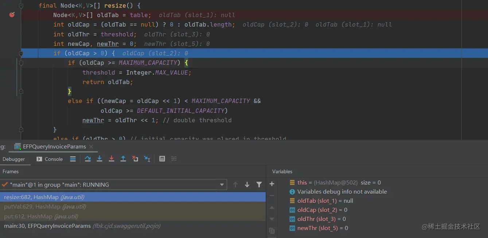Screen dimensions: 488x238
Task: Click 'int oldThr = threshold;' code line
Action: pyautogui.click(x=95, y=34)
